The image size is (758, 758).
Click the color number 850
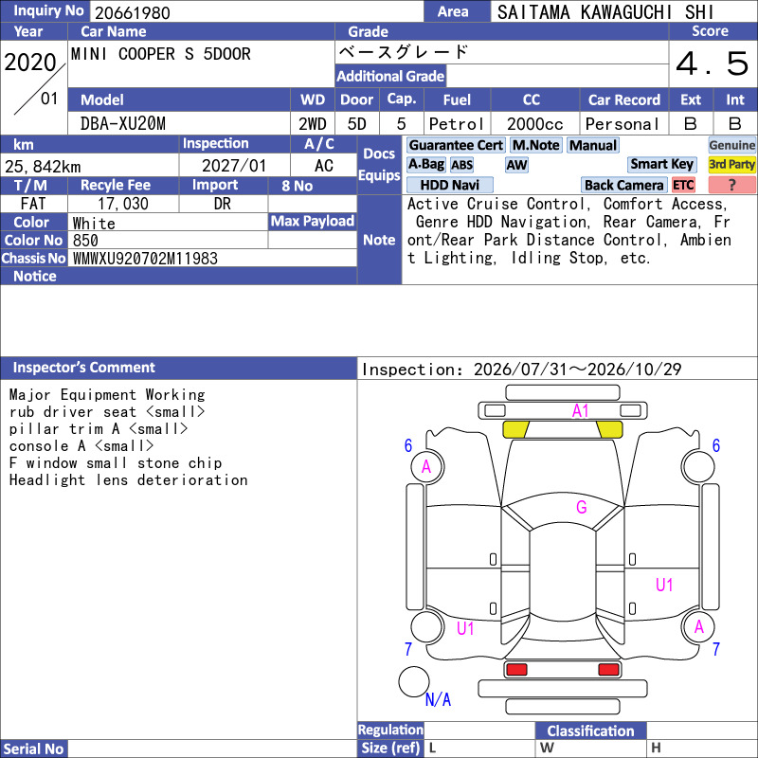click(x=85, y=241)
